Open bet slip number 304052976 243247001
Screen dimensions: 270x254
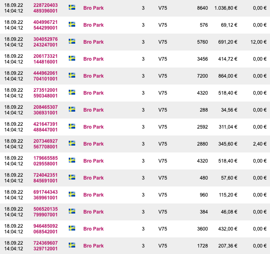45,42
